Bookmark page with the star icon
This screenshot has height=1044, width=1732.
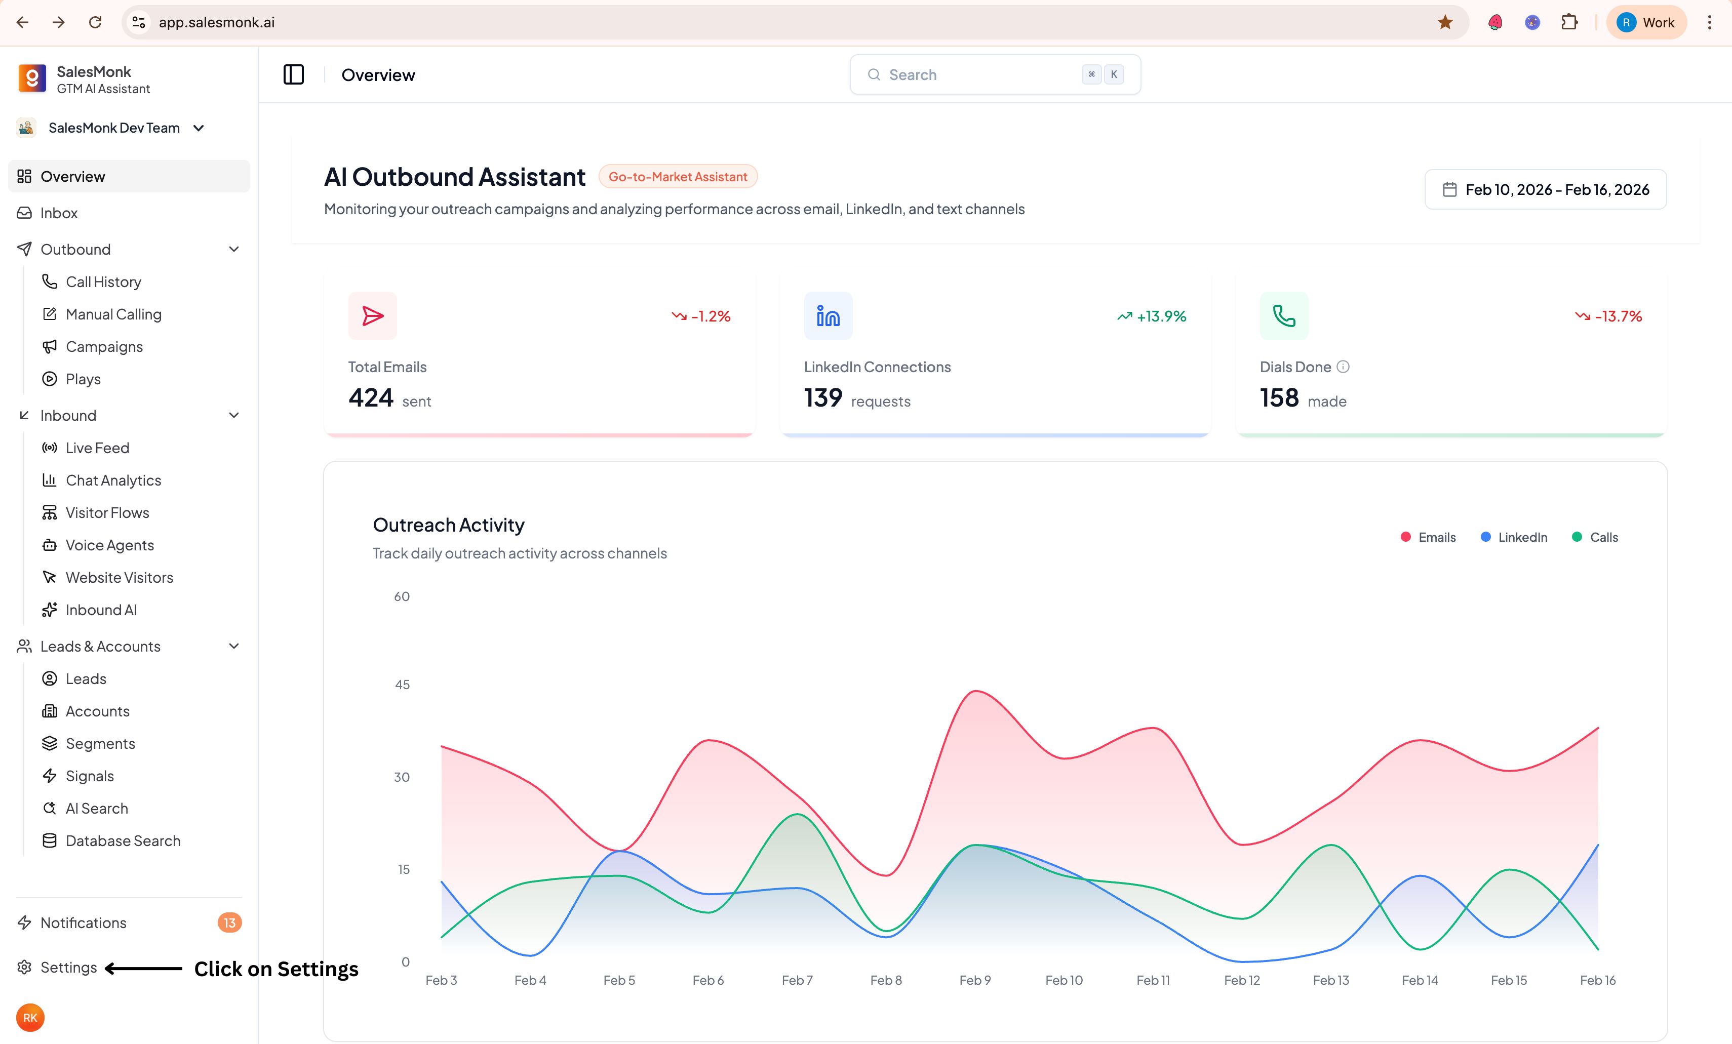[x=1445, y=22]
